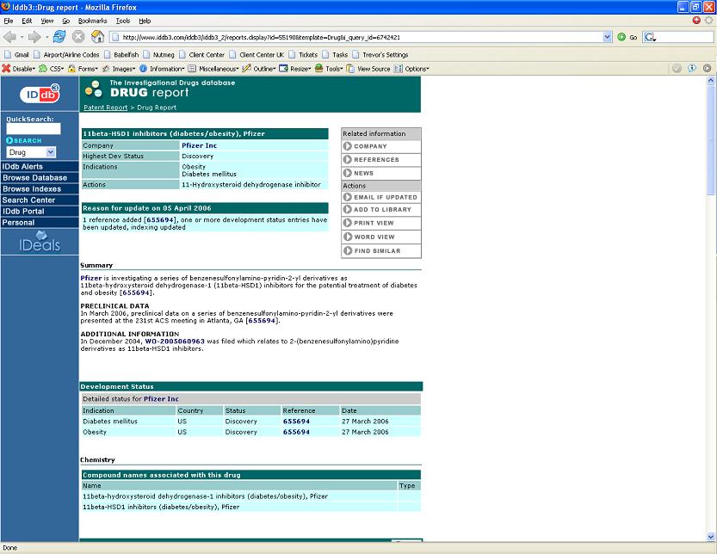Screen dimensions: 717x554
Task: Click the search engine icon in search bar
Action: click(x=650, y=37)
